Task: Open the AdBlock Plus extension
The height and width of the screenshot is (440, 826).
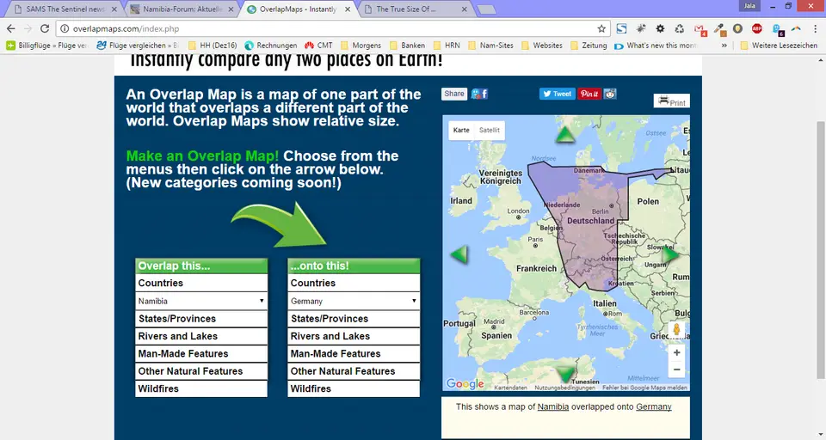Action: click(x=757, y=28)
